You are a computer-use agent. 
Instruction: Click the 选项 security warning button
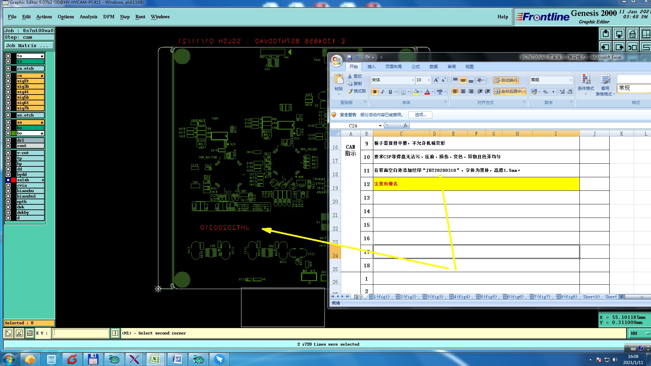420,115
